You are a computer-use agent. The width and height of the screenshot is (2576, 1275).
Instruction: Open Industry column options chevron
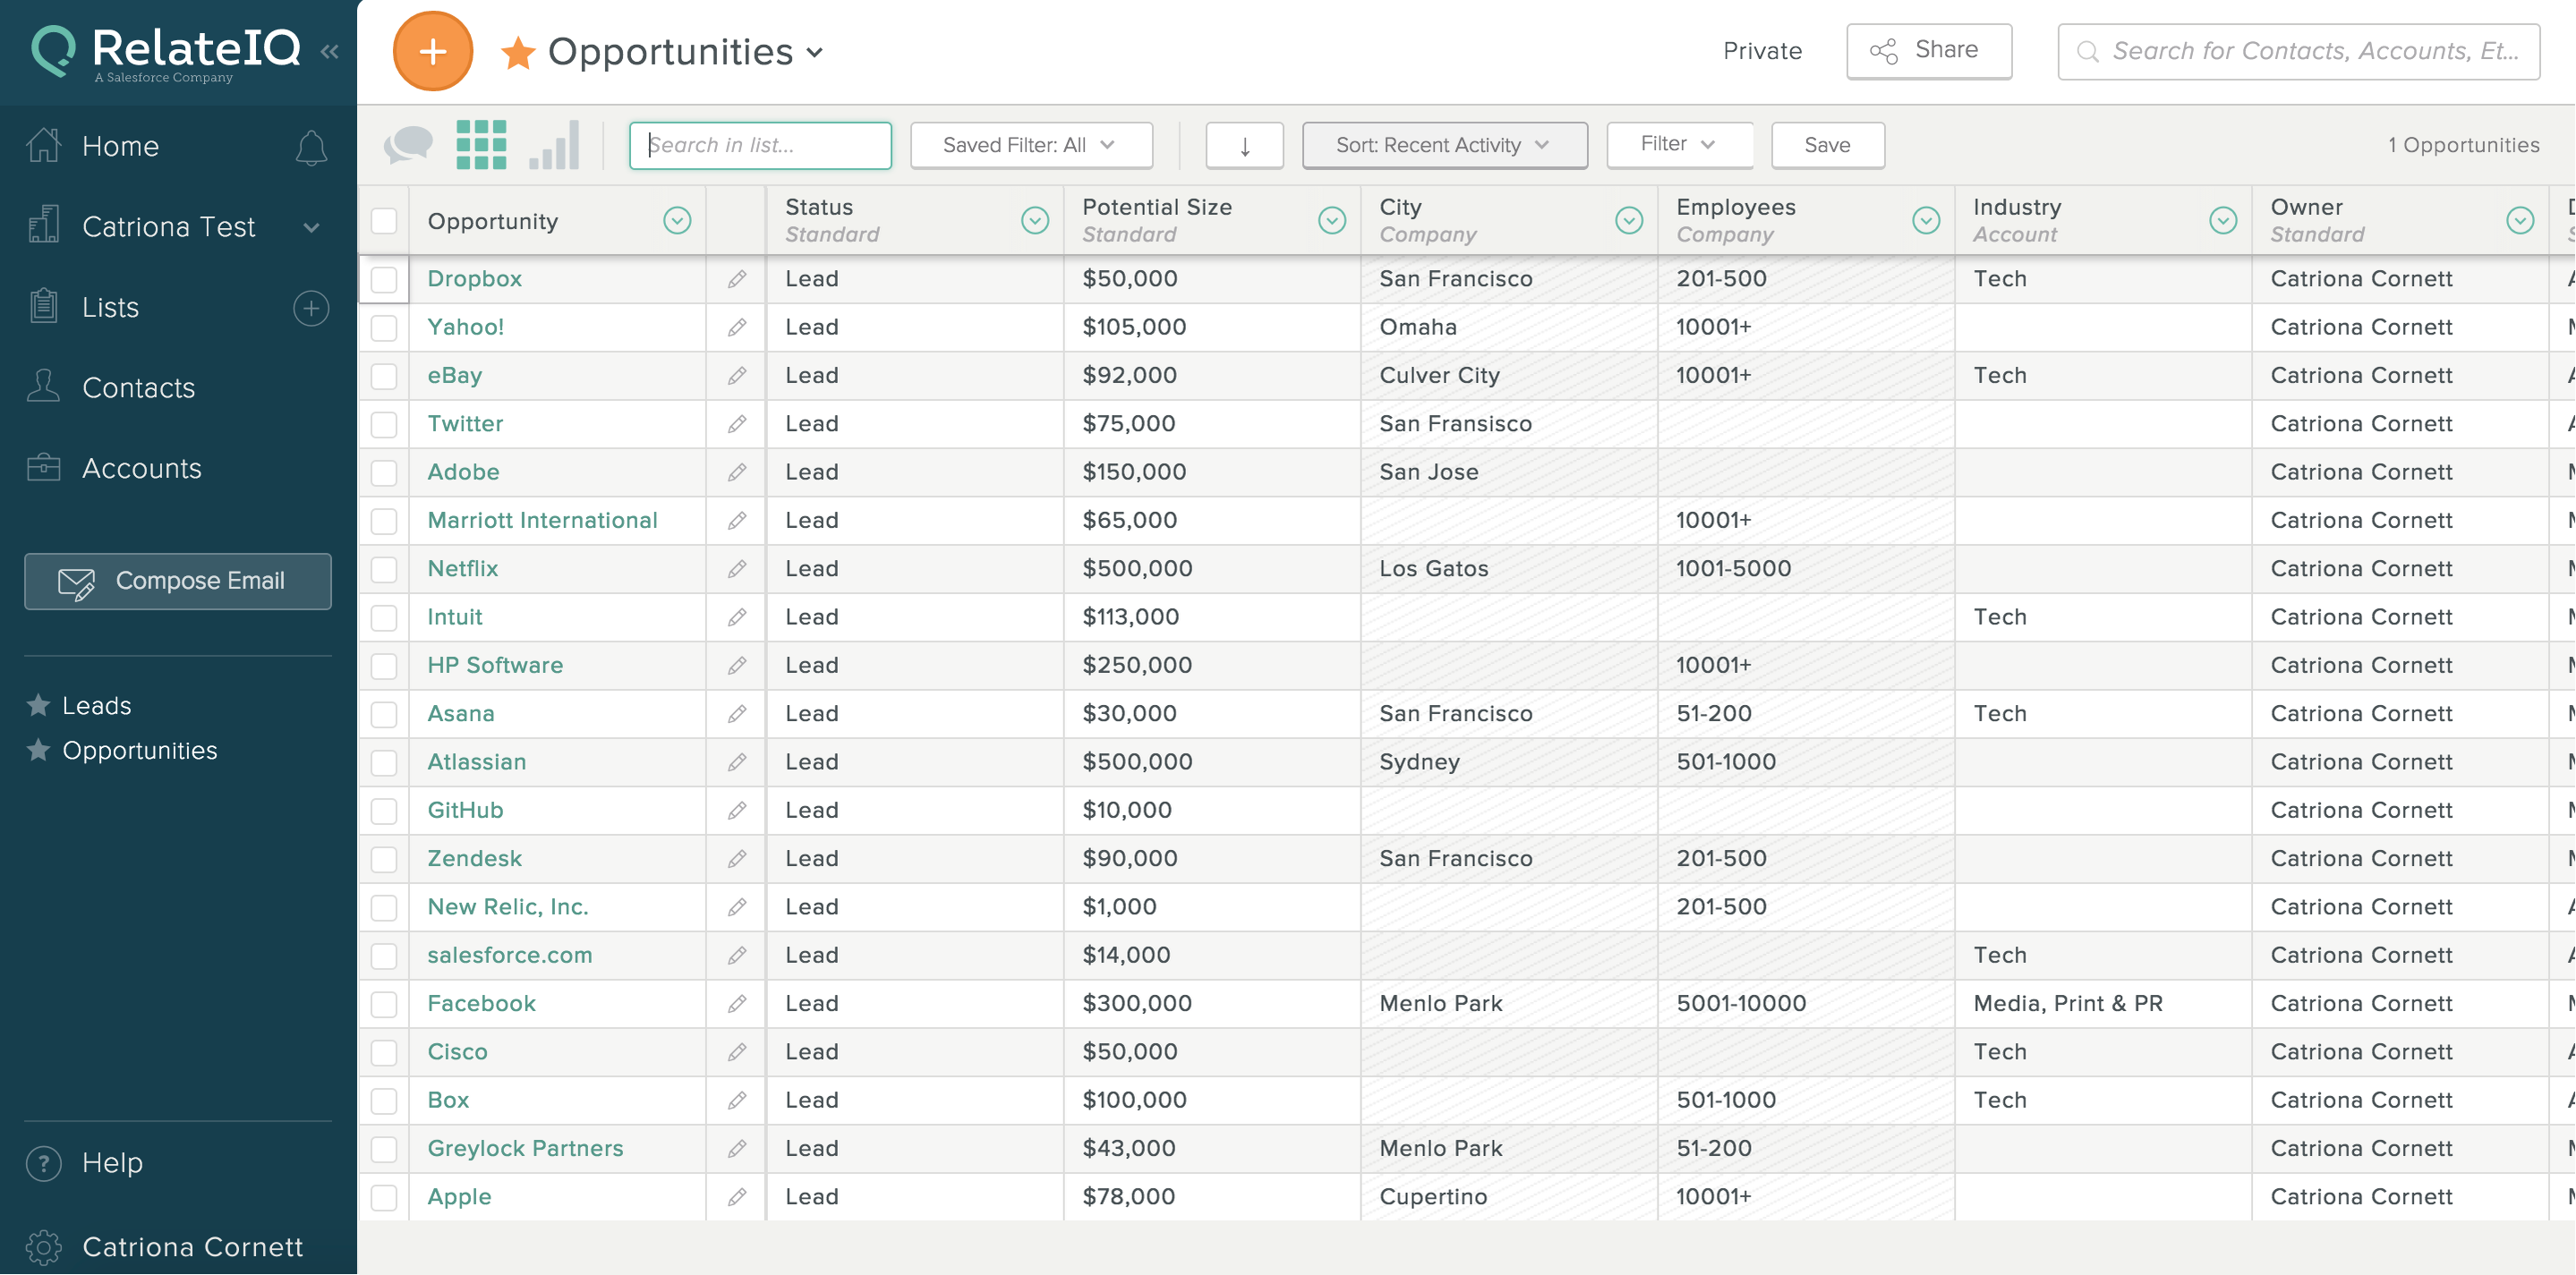coord(2223,220)
